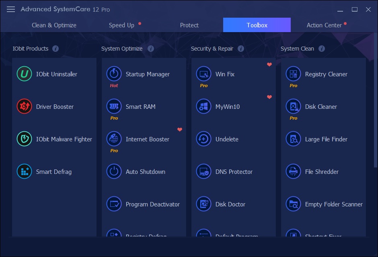This screenshot has width=378, height=257.
Task: Click Driver Booster text label
Action: coord(55,106)
